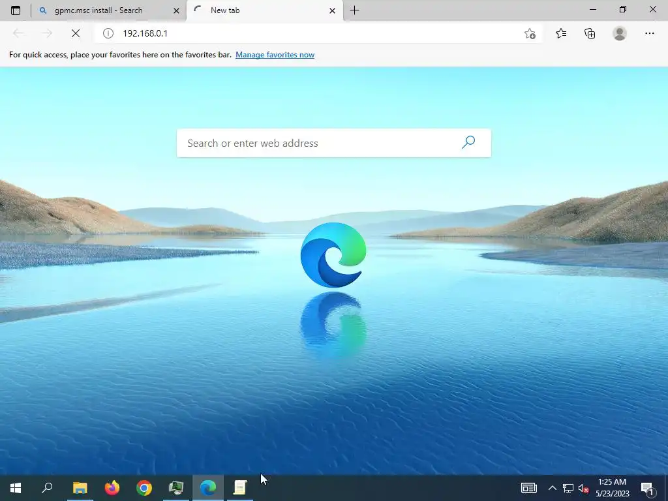
Task: Open Server Manager taskbar icon
Action: 176,488
